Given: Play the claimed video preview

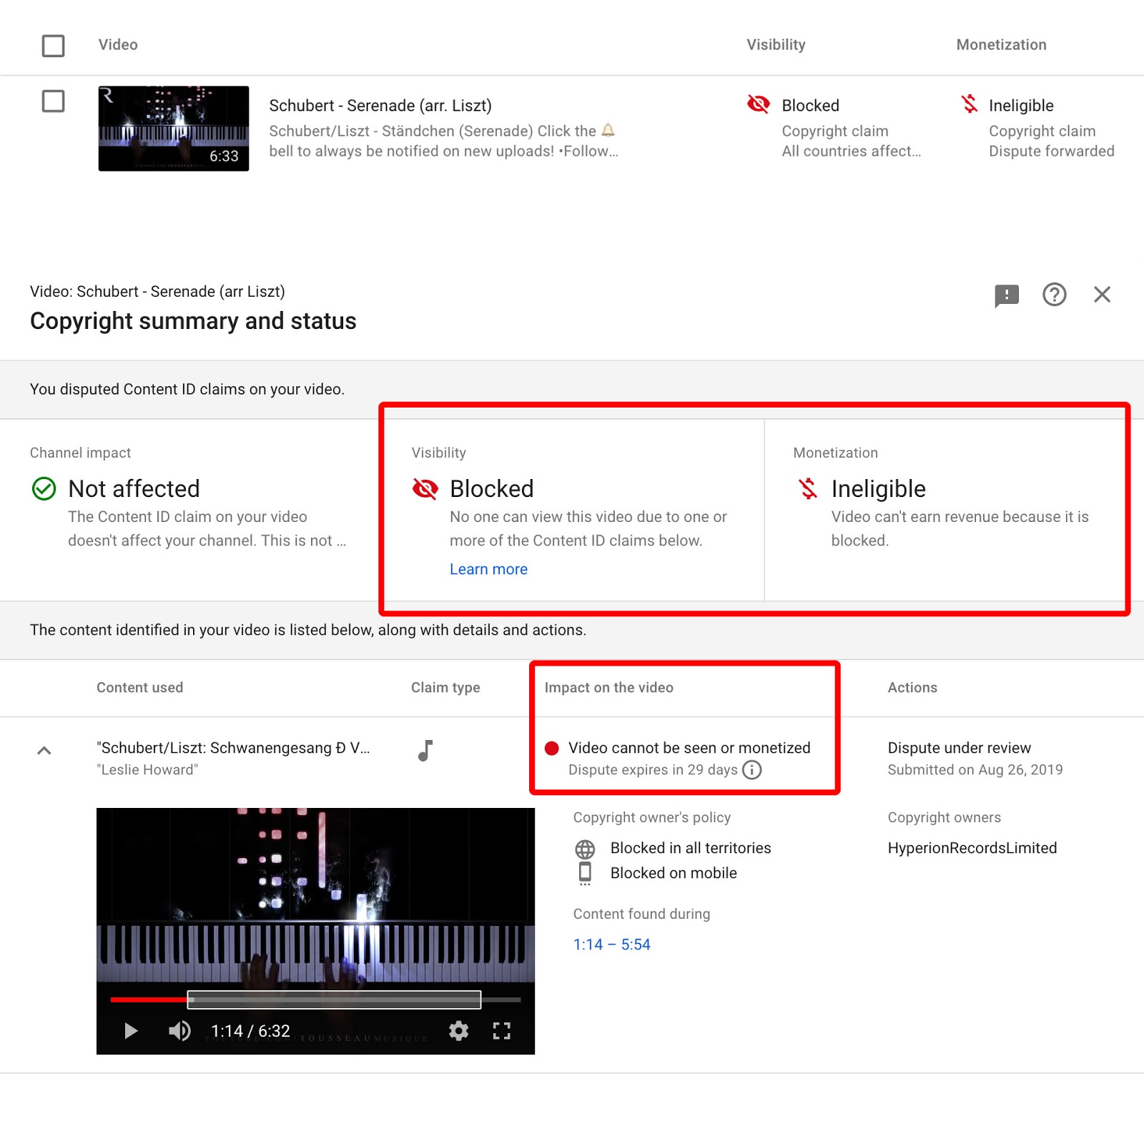Looking at the screenshot, I should coord(131,1030).
